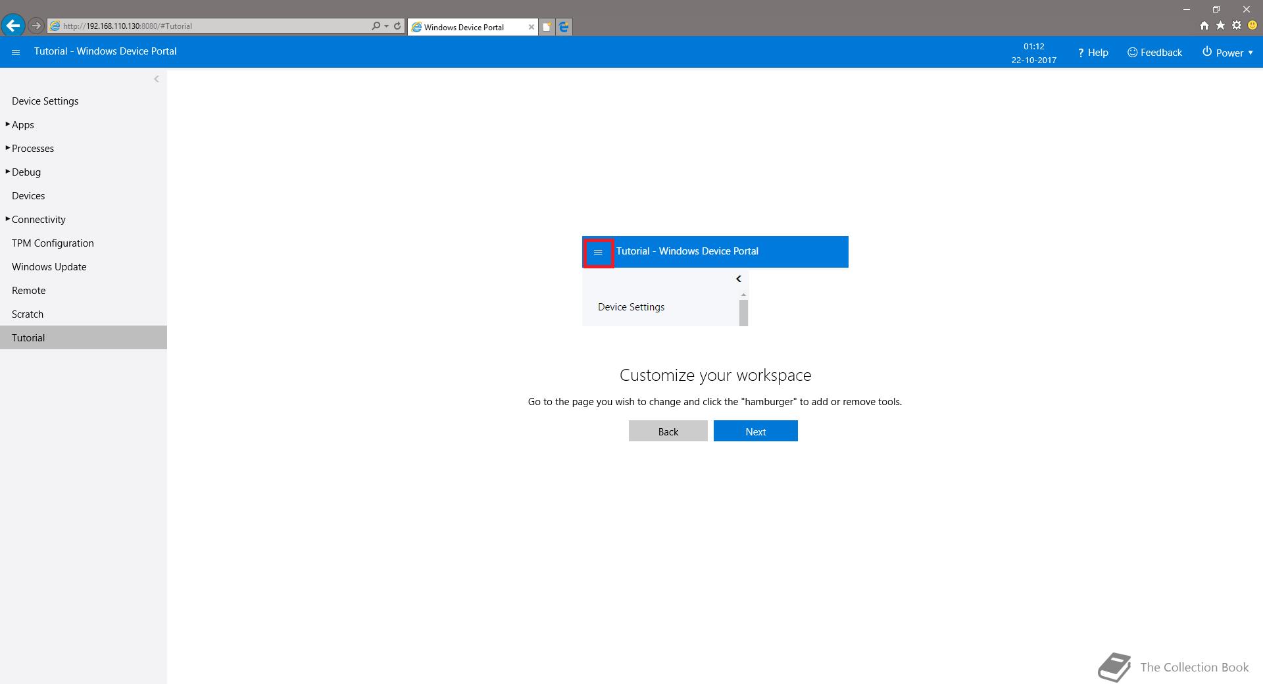This screenshot has height=684, width=1263.
Task: Open the Help link in header
Action: (1093, 53)
